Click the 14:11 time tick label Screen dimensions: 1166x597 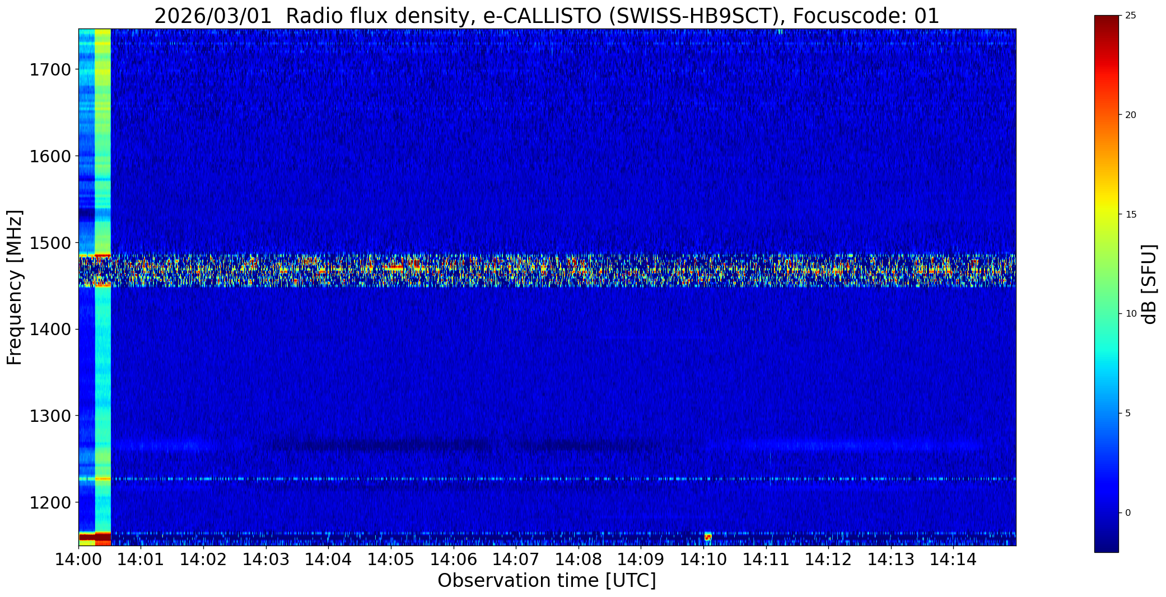[x=766, y=559]
